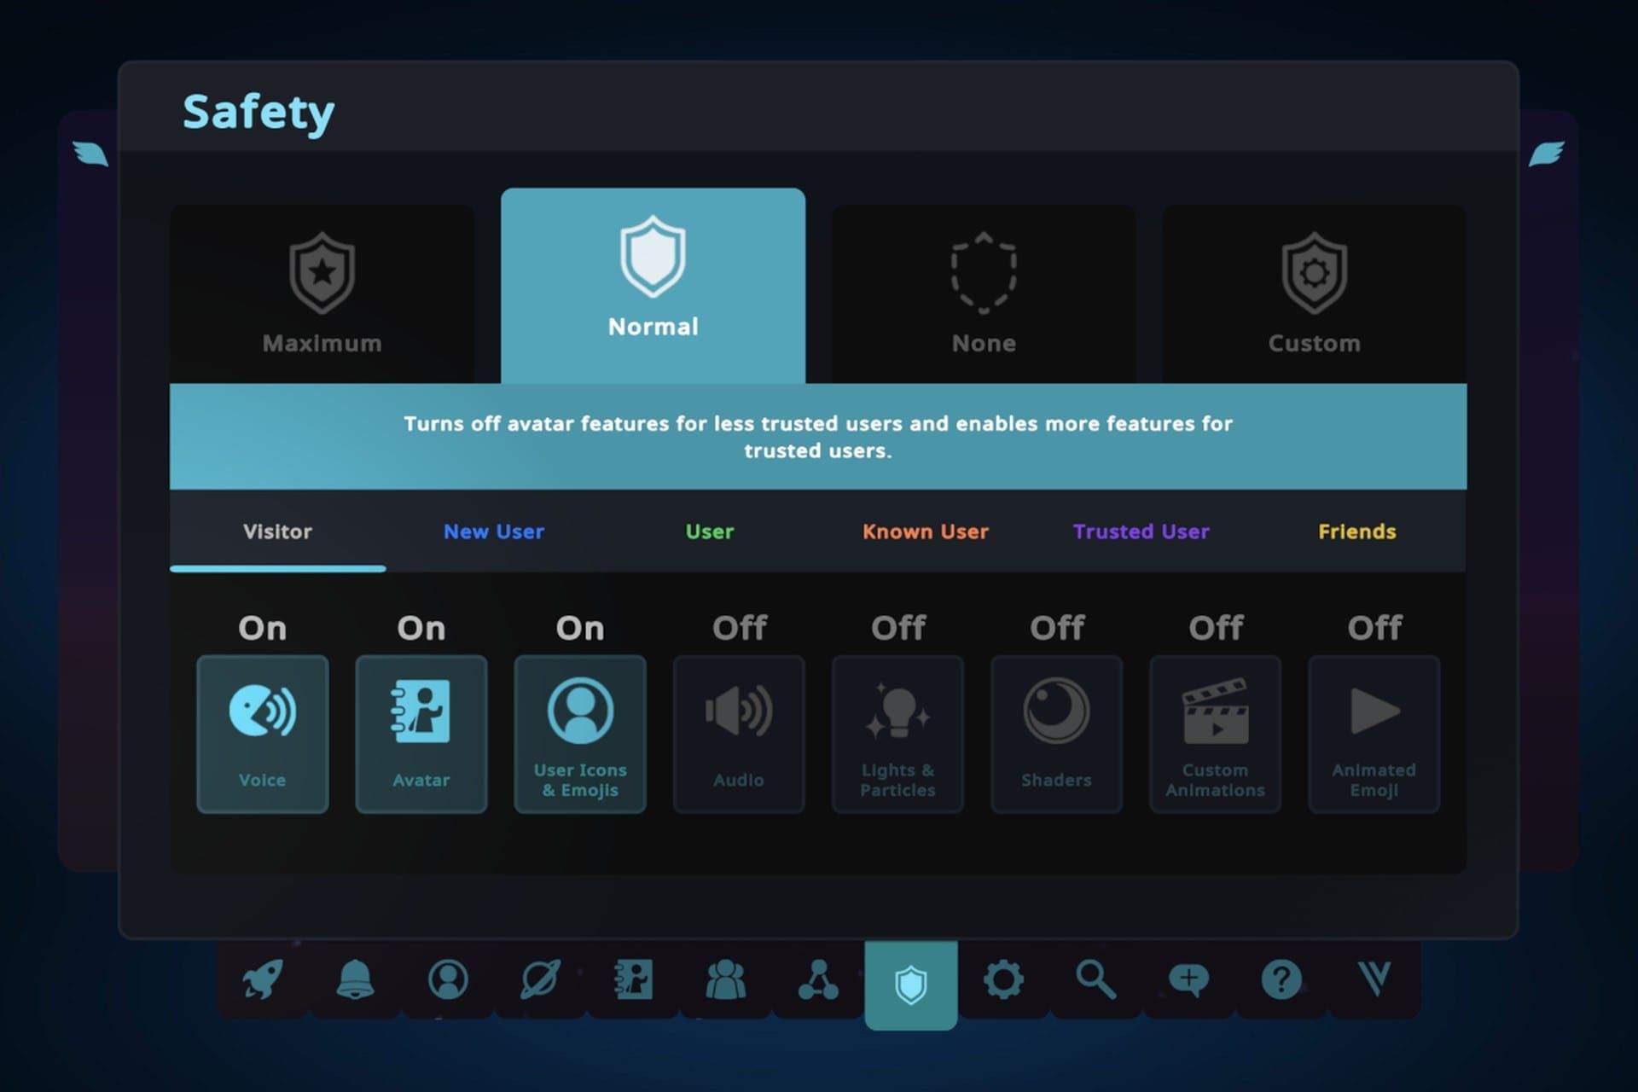Select the Custom safety level
The width and height of the screenshot is (1638, 1092).
(1314, 294)
